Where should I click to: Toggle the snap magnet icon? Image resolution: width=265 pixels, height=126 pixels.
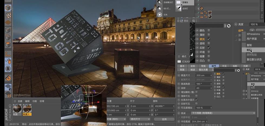8,78
